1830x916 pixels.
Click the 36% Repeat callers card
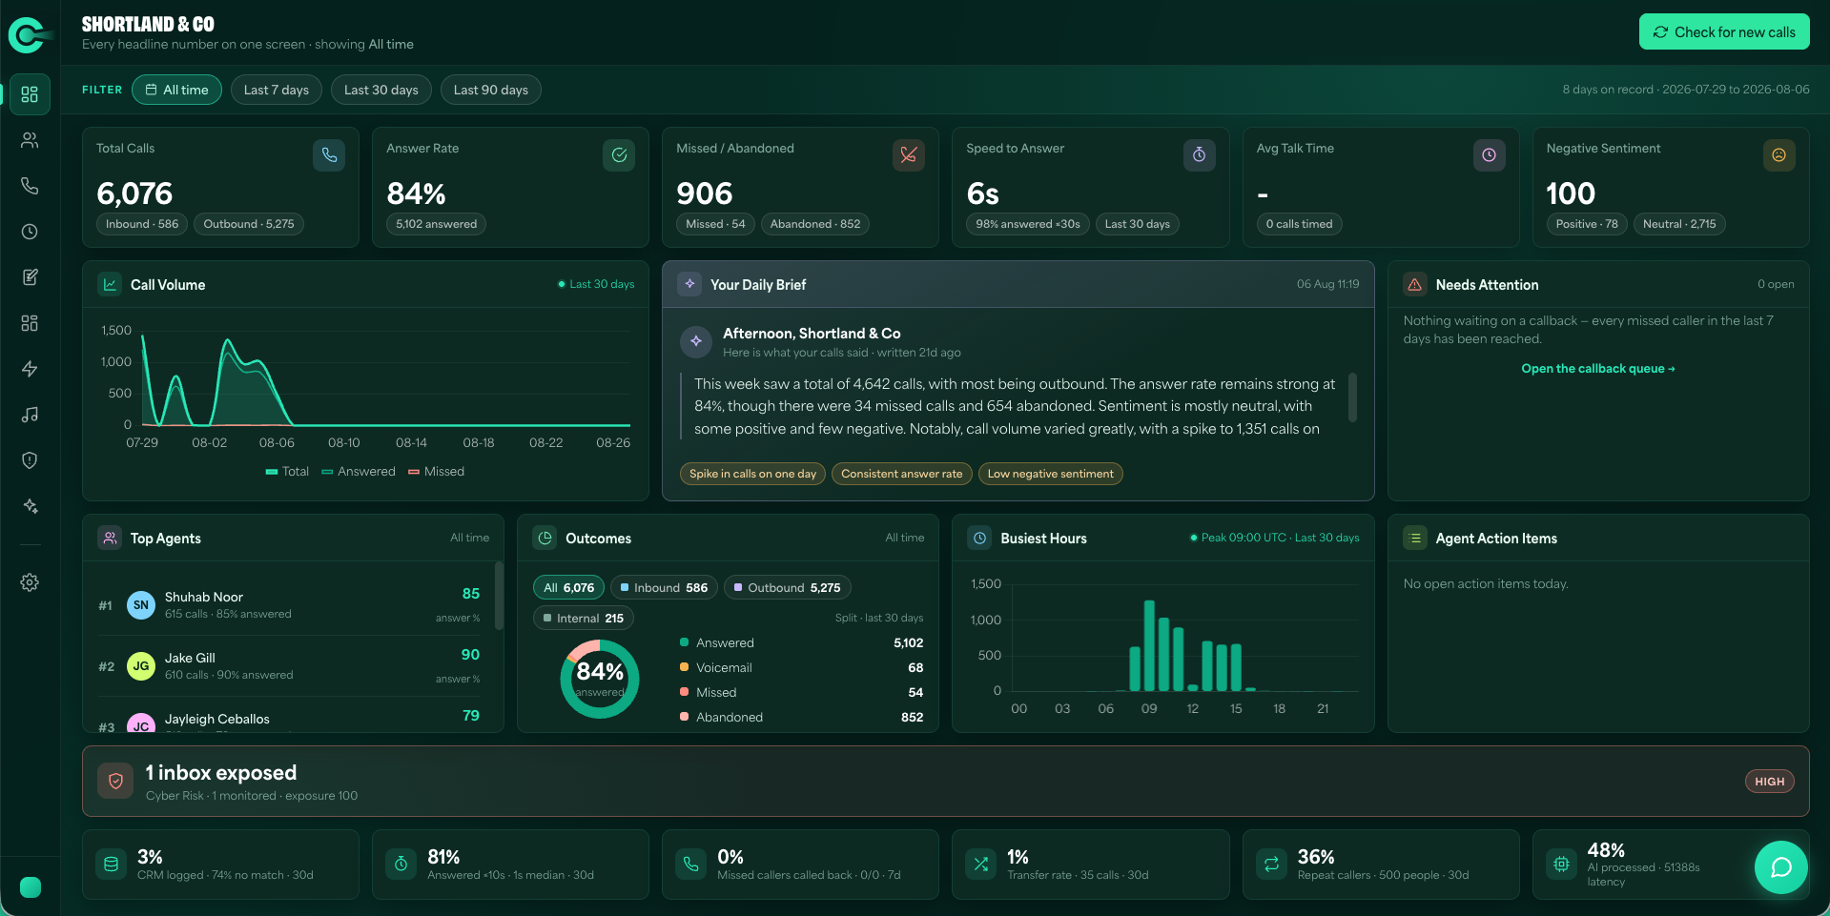click(1380, 864)
